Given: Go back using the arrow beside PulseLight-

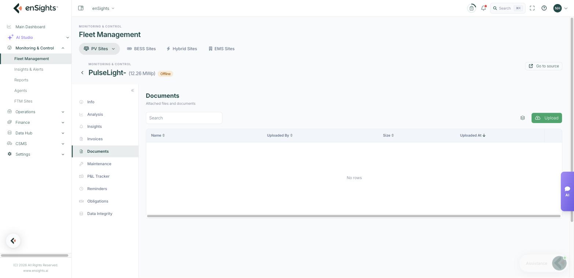Looking at the screenshot, I should (82, 73).
